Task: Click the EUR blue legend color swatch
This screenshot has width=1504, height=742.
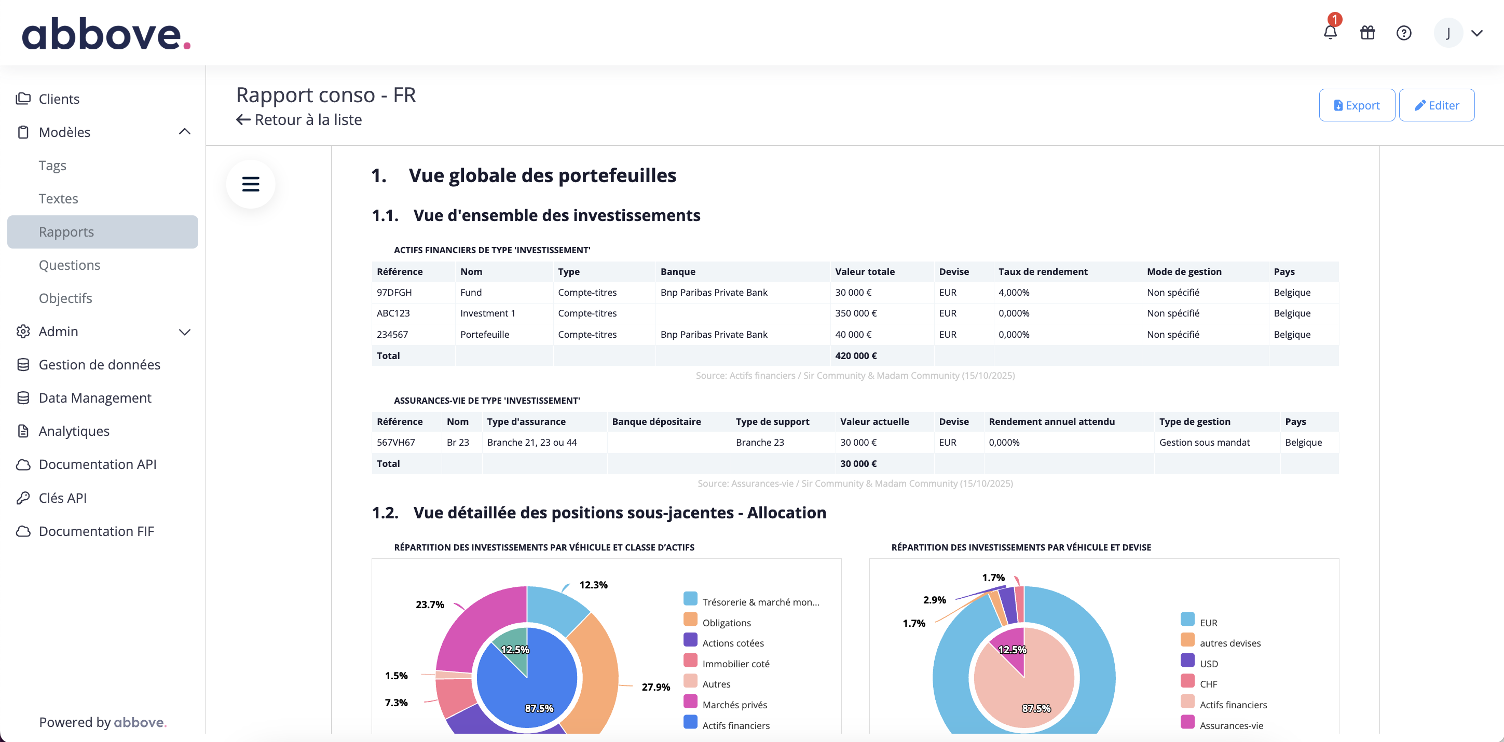Action: 1187,619
